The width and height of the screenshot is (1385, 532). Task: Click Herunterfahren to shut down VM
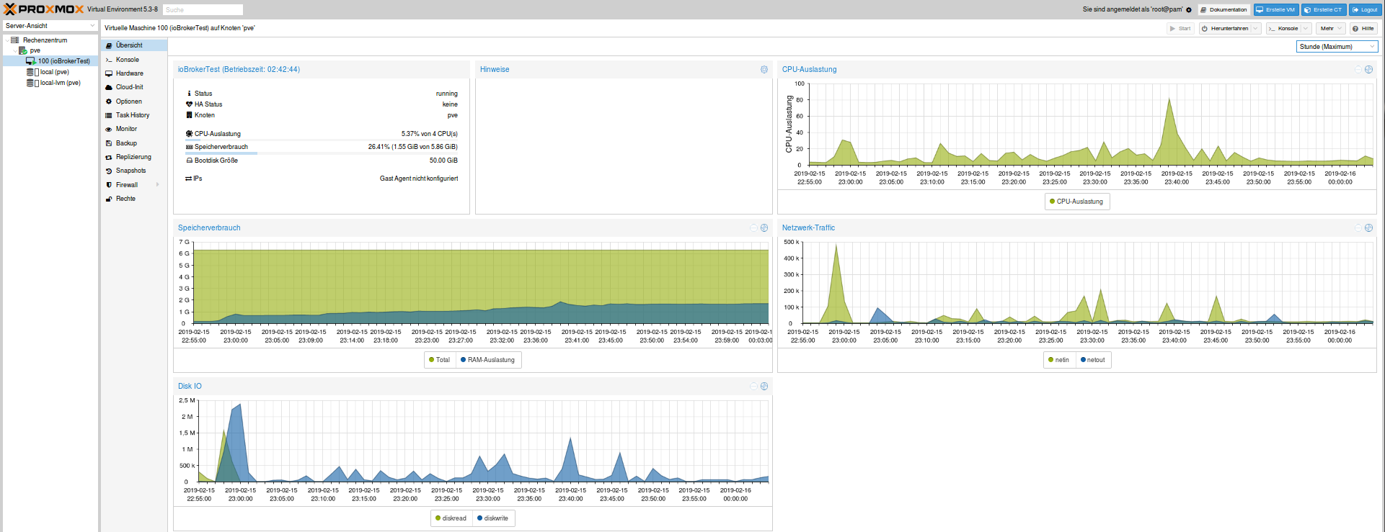point(1224,29)
